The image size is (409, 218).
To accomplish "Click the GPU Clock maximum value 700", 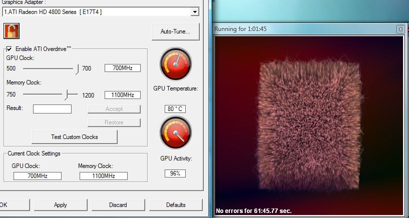I will tap(87, 68).
